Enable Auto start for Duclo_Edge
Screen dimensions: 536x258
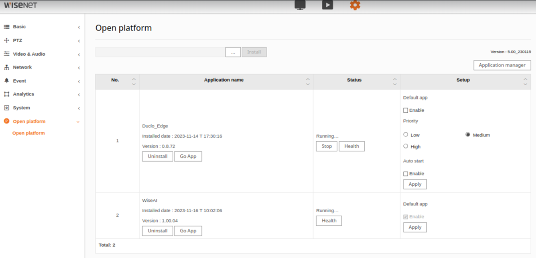(406, 174)
